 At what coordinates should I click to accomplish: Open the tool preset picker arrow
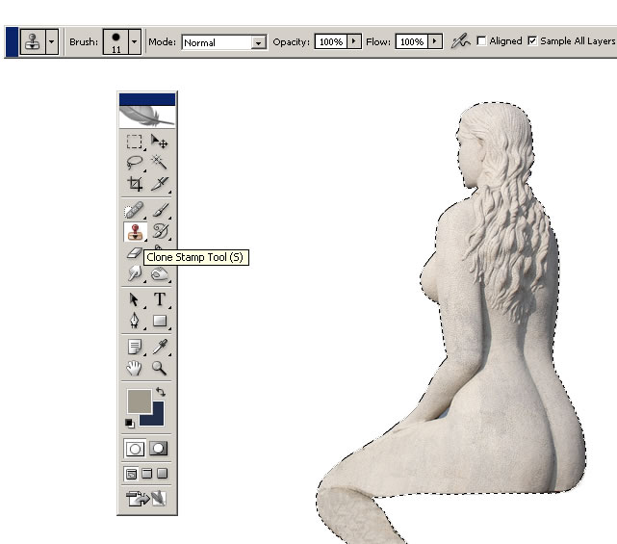pos(52,41)
